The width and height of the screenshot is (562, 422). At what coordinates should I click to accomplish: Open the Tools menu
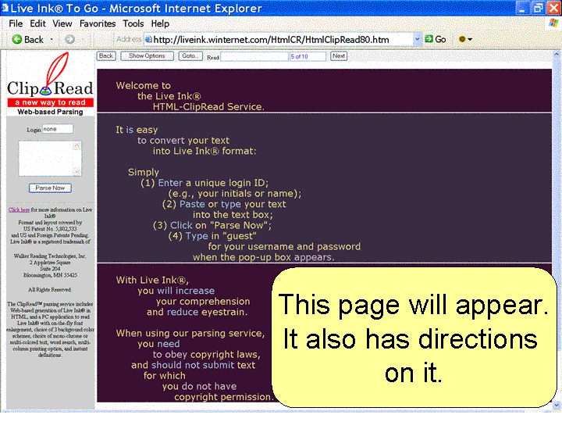pos(133,23)
